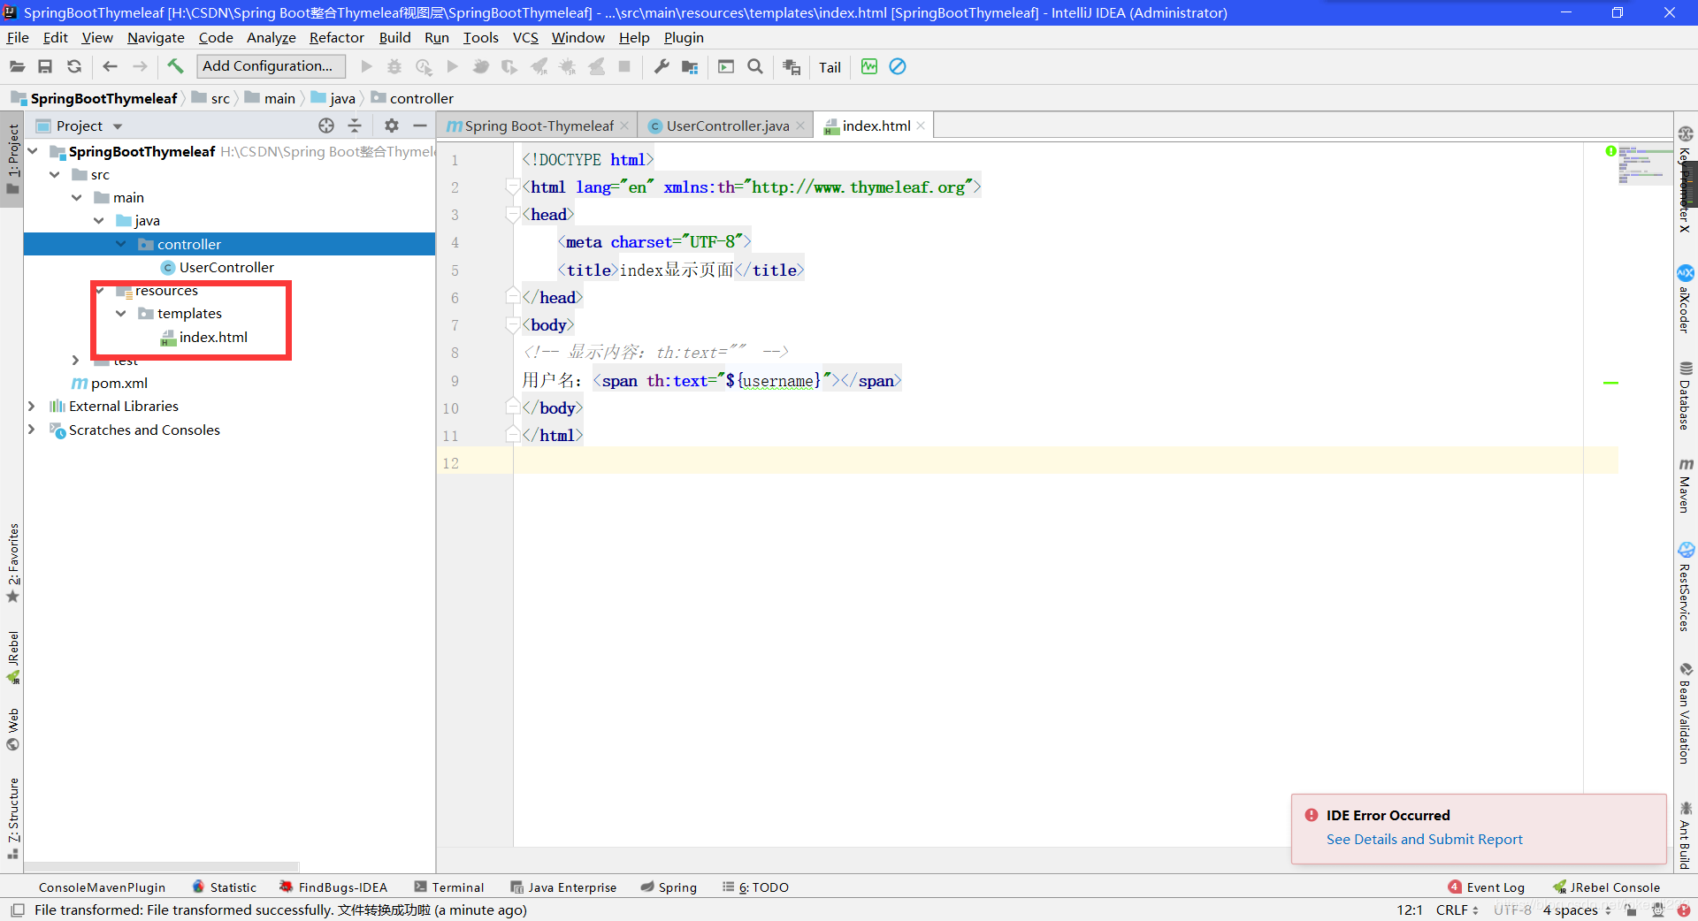
Task: Start debugging with the bug icon
Action: tap(394, 66)
